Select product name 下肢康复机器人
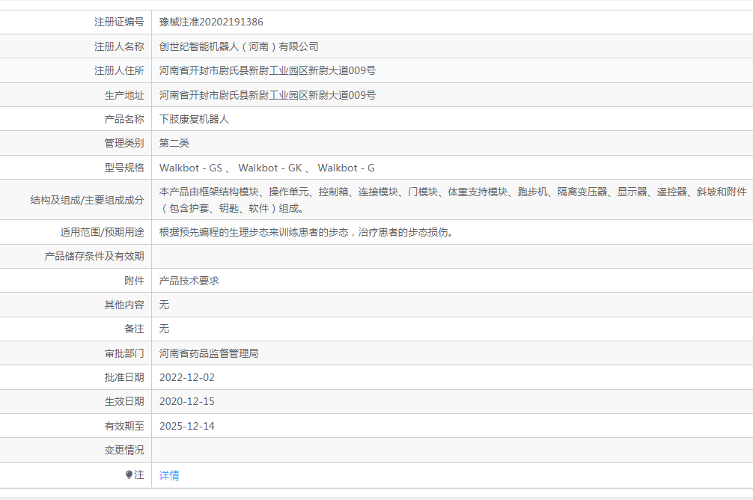 194,119
